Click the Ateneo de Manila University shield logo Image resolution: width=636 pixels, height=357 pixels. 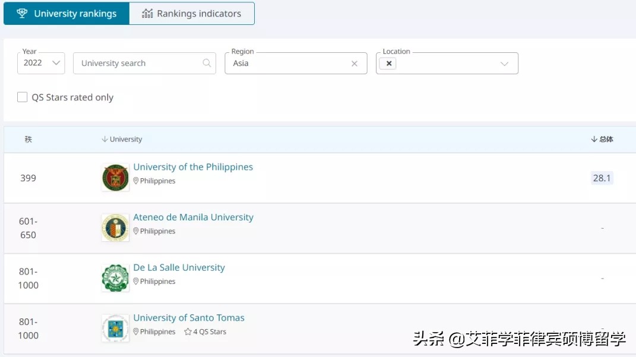(x=115, y=227)
